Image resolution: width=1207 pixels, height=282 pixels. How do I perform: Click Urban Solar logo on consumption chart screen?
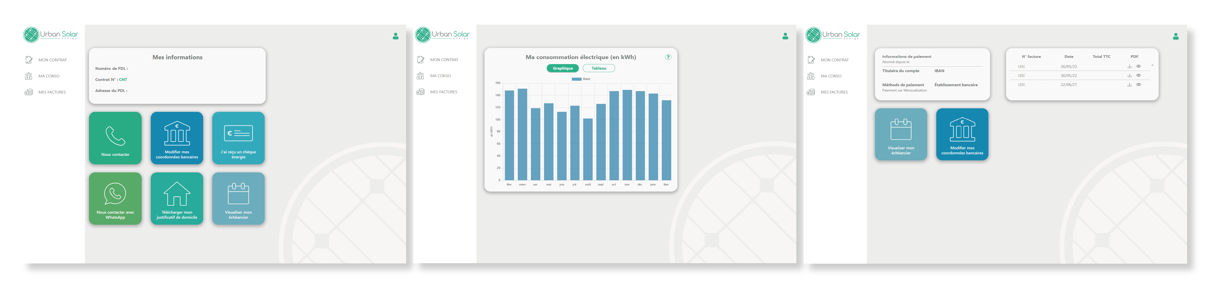(x=442, y=34)
